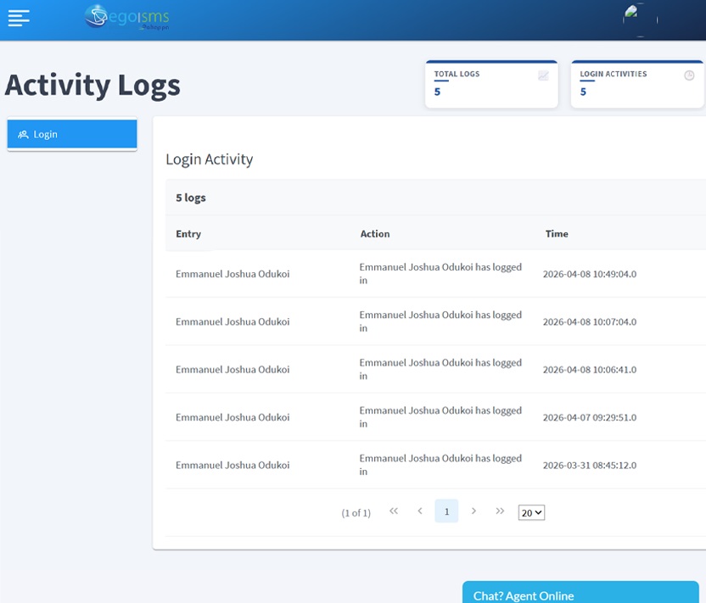This screenshot has width=706, height=603.
Task: Open the user profile avatar
Action: [640, 20]
